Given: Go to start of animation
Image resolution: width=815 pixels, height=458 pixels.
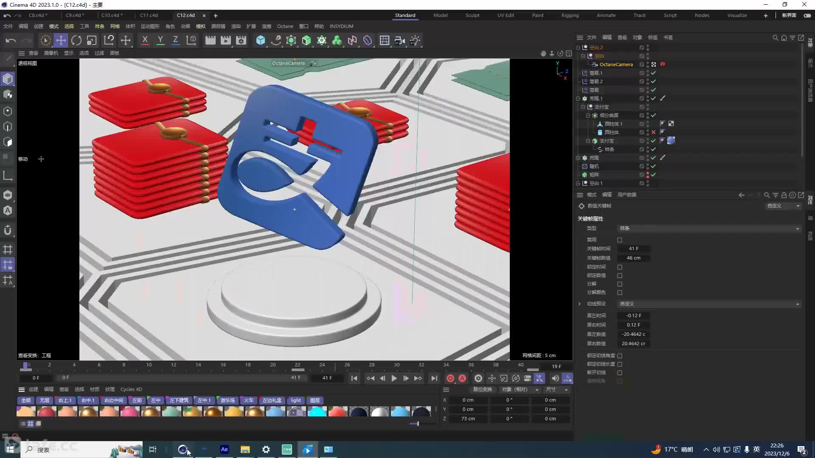Looking at the screenshot, I should coord(354,378).
